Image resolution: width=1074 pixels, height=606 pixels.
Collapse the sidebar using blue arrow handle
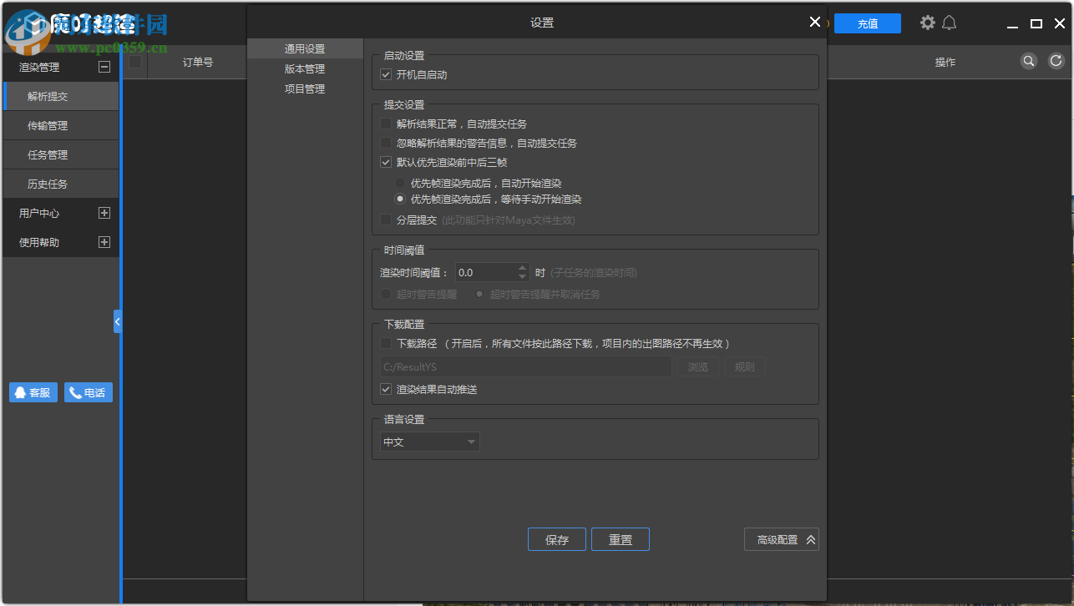[117, 321]
